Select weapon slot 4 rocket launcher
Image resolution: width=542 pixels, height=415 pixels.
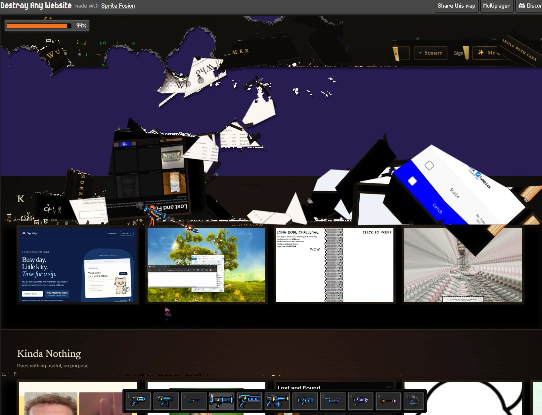(222, 401)
